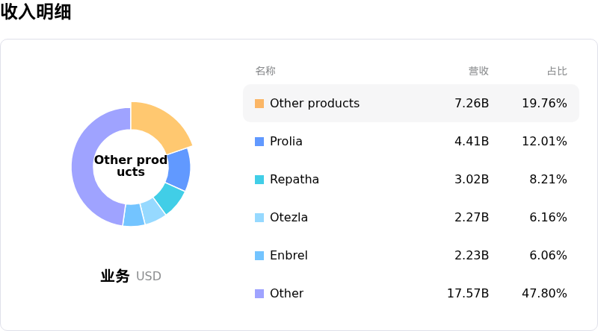Image resolution: width=598 pixels, height=331 pixels.
Task: Click the 业务 label below chart
Action: click(x=115, y=277)
